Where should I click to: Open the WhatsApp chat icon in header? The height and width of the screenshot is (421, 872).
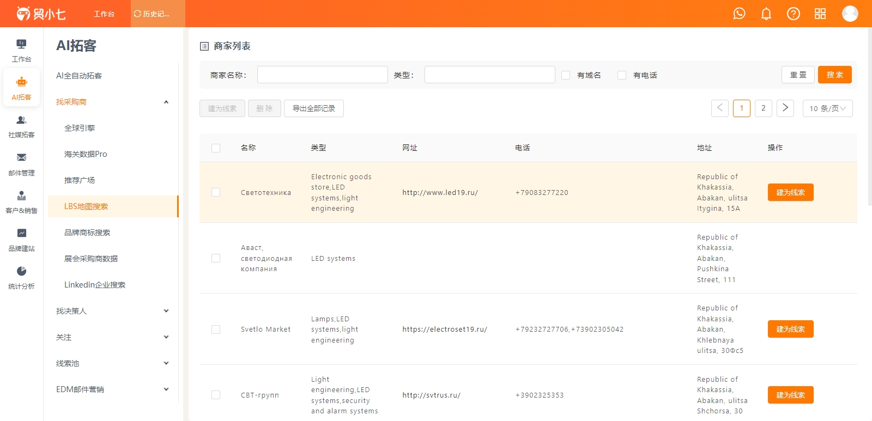tap(739, 14)
